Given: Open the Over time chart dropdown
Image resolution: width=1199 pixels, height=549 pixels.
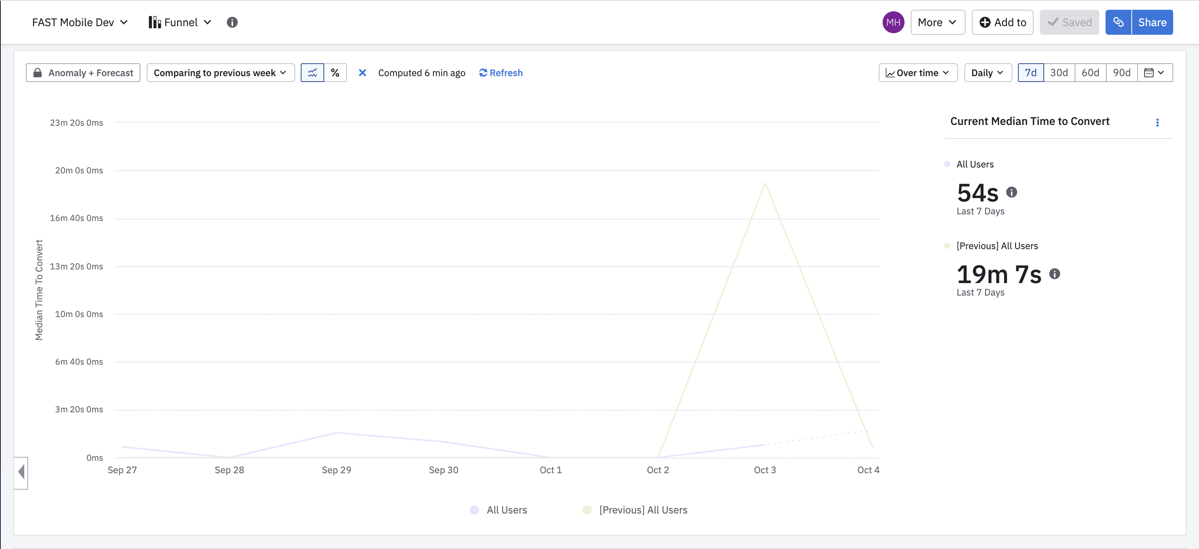Looking at the screenshot, I should click(917, 73).
